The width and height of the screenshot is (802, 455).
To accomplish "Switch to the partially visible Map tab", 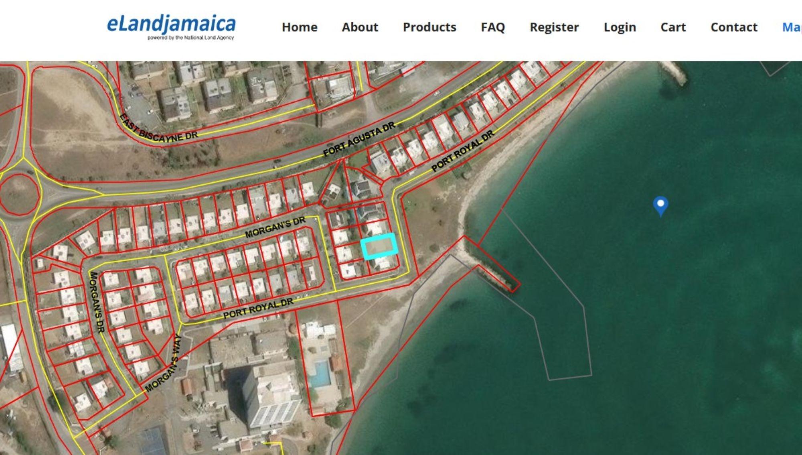I will tap(792, 27).
